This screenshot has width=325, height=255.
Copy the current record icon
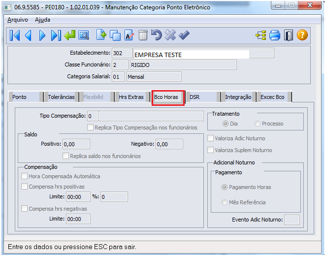click(x=115, y=35)
